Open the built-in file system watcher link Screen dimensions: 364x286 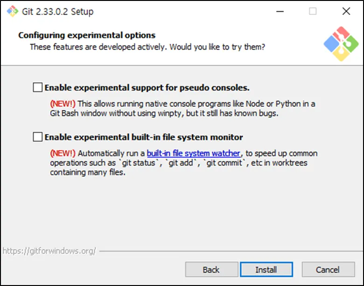pos(194,153)
